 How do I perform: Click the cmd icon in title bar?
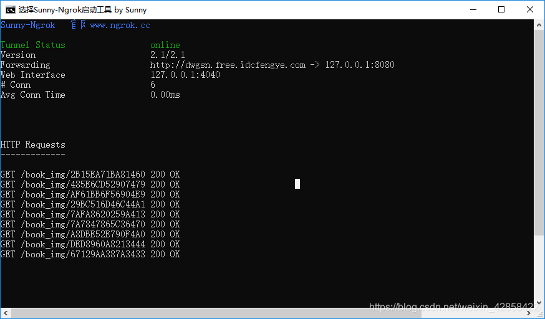[x=11, y=10]
